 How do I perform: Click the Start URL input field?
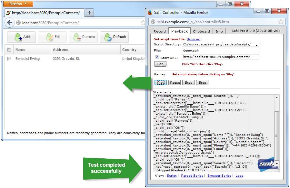tap(220, 57)
